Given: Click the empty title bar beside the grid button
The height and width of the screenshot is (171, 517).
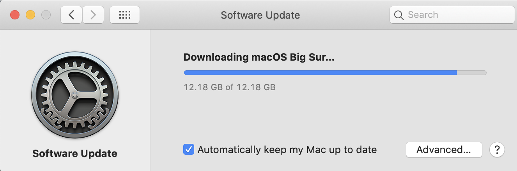Looking at the screenshot, I should [x=175, y=15].
